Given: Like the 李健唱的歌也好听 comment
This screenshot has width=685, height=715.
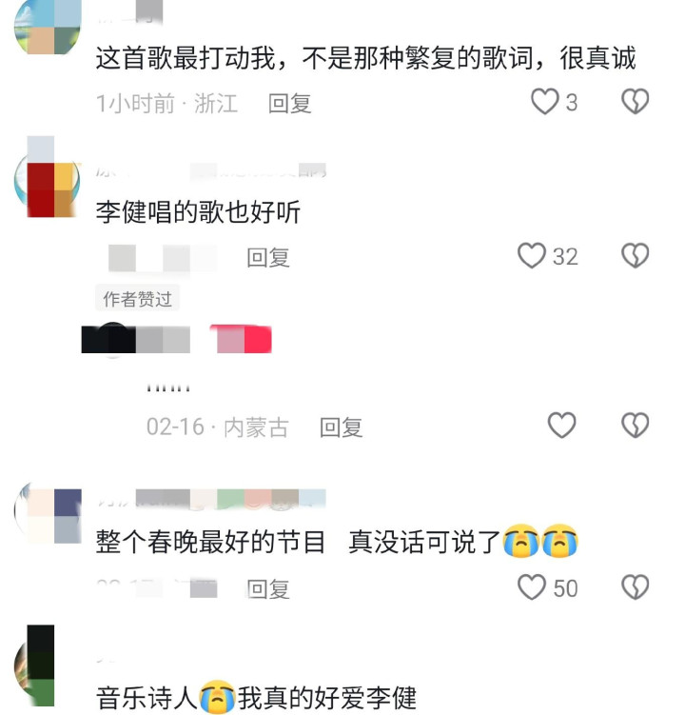Looking at the screenshot, I should point(532,255).
